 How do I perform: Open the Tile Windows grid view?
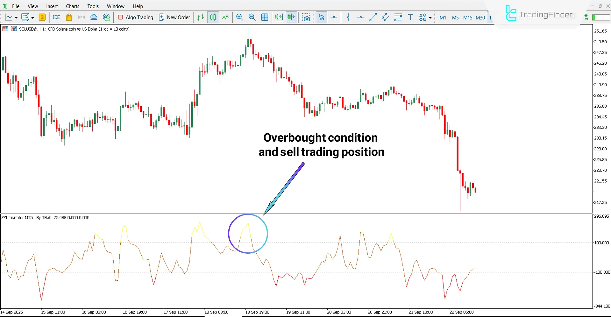(265, 17)
